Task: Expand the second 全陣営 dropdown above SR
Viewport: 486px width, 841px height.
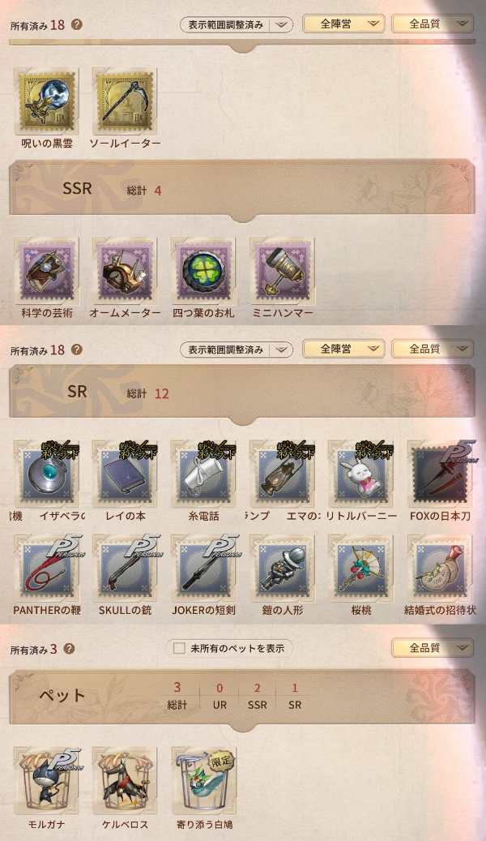Action: [343, 349]
